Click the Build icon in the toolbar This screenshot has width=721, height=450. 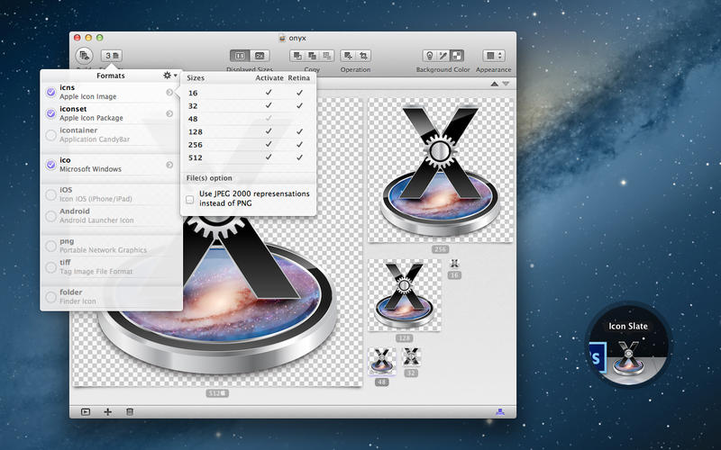click(86, 56)
